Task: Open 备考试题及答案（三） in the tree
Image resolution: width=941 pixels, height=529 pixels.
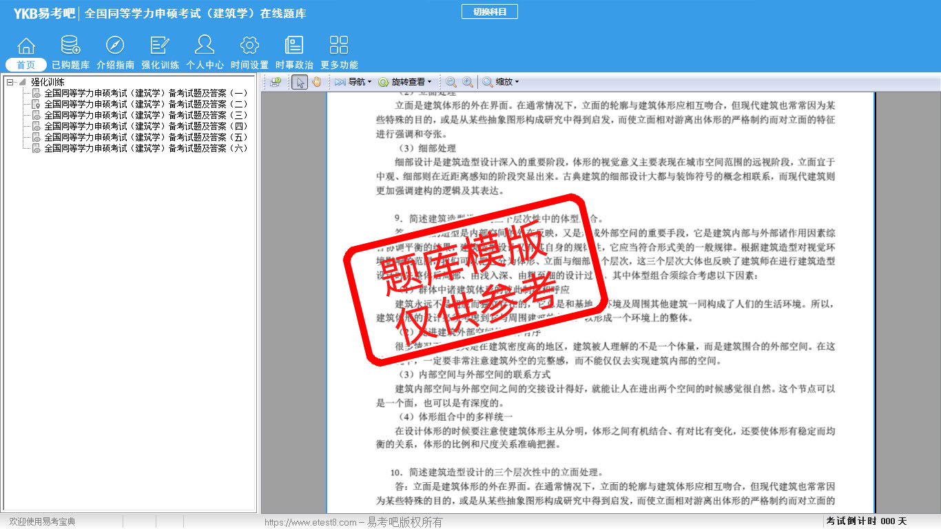Action: [x=145, y=115]
